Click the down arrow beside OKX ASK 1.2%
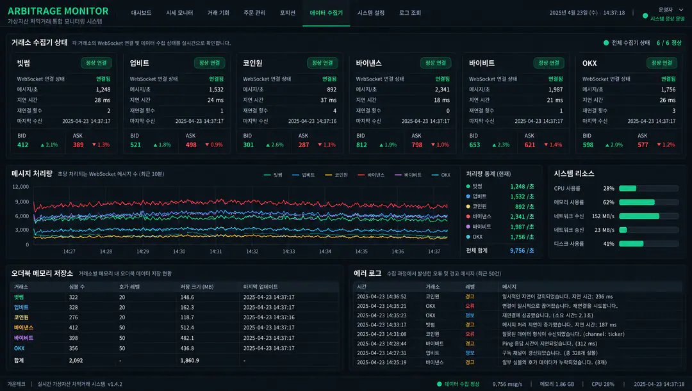This screenshot has height=391, width=692. pyautogui.click(x=659, y=145)
